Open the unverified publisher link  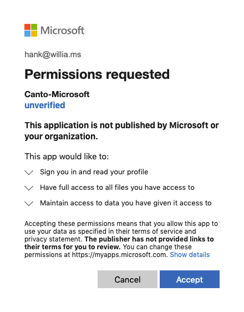(x=45, y=105)
